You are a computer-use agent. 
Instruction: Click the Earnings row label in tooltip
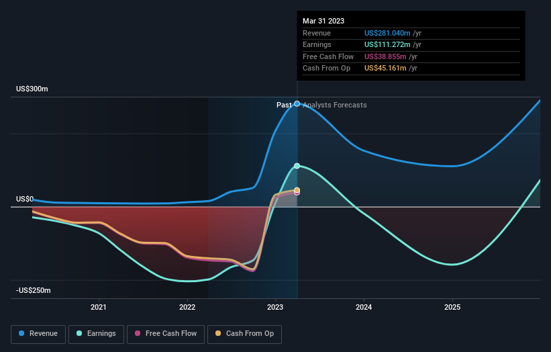click(x=317, y=44)
